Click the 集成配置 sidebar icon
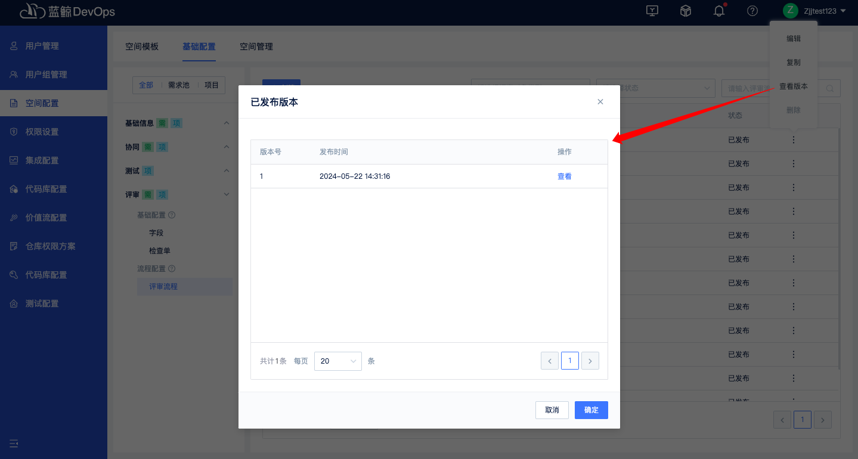This screenshot has height=459, width=858. 14,160
